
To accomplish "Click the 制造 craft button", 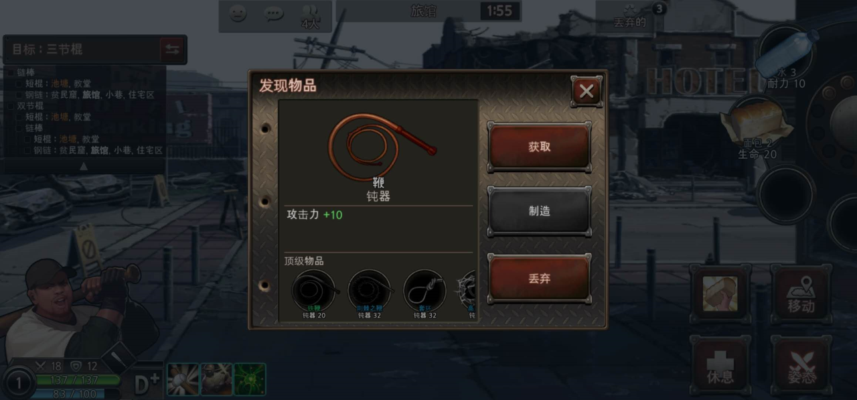I will coord(539,211).
